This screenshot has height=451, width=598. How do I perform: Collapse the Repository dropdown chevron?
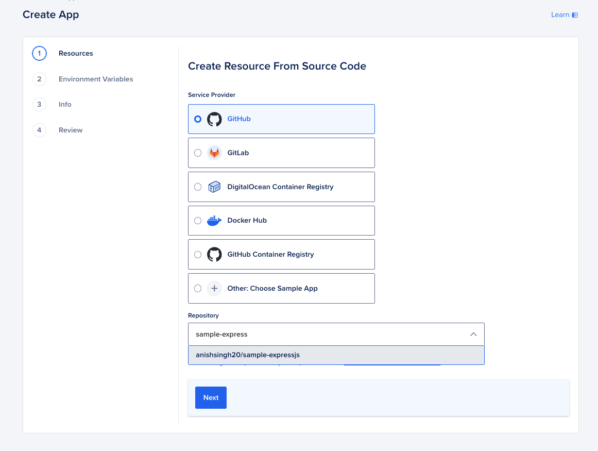point(473,334)
